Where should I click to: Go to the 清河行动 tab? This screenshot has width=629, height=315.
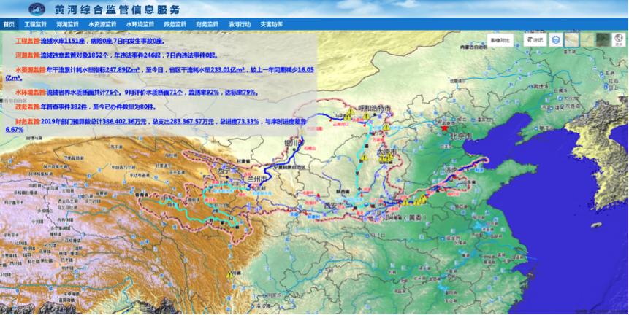239,24
